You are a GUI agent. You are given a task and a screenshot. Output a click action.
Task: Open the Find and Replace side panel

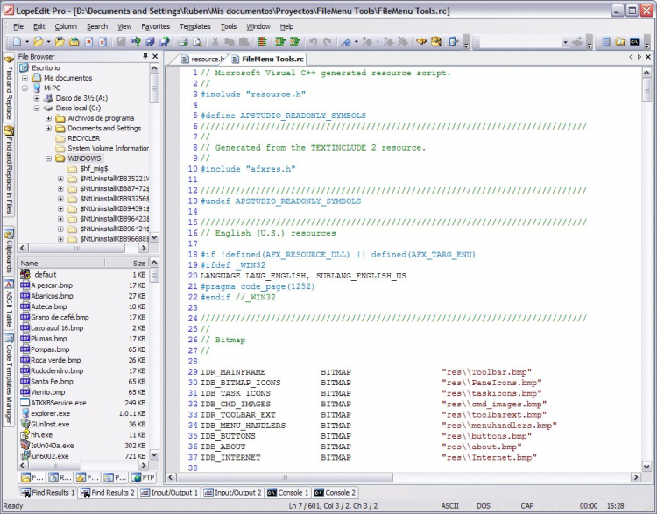coord(9,88)
